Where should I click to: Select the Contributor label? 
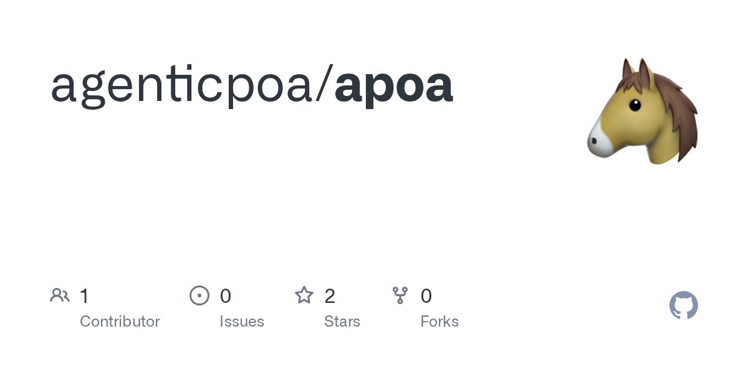(x=120, y=322)
